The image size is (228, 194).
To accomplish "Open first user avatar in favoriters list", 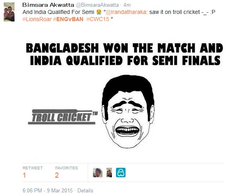I will tap(98, 173).
